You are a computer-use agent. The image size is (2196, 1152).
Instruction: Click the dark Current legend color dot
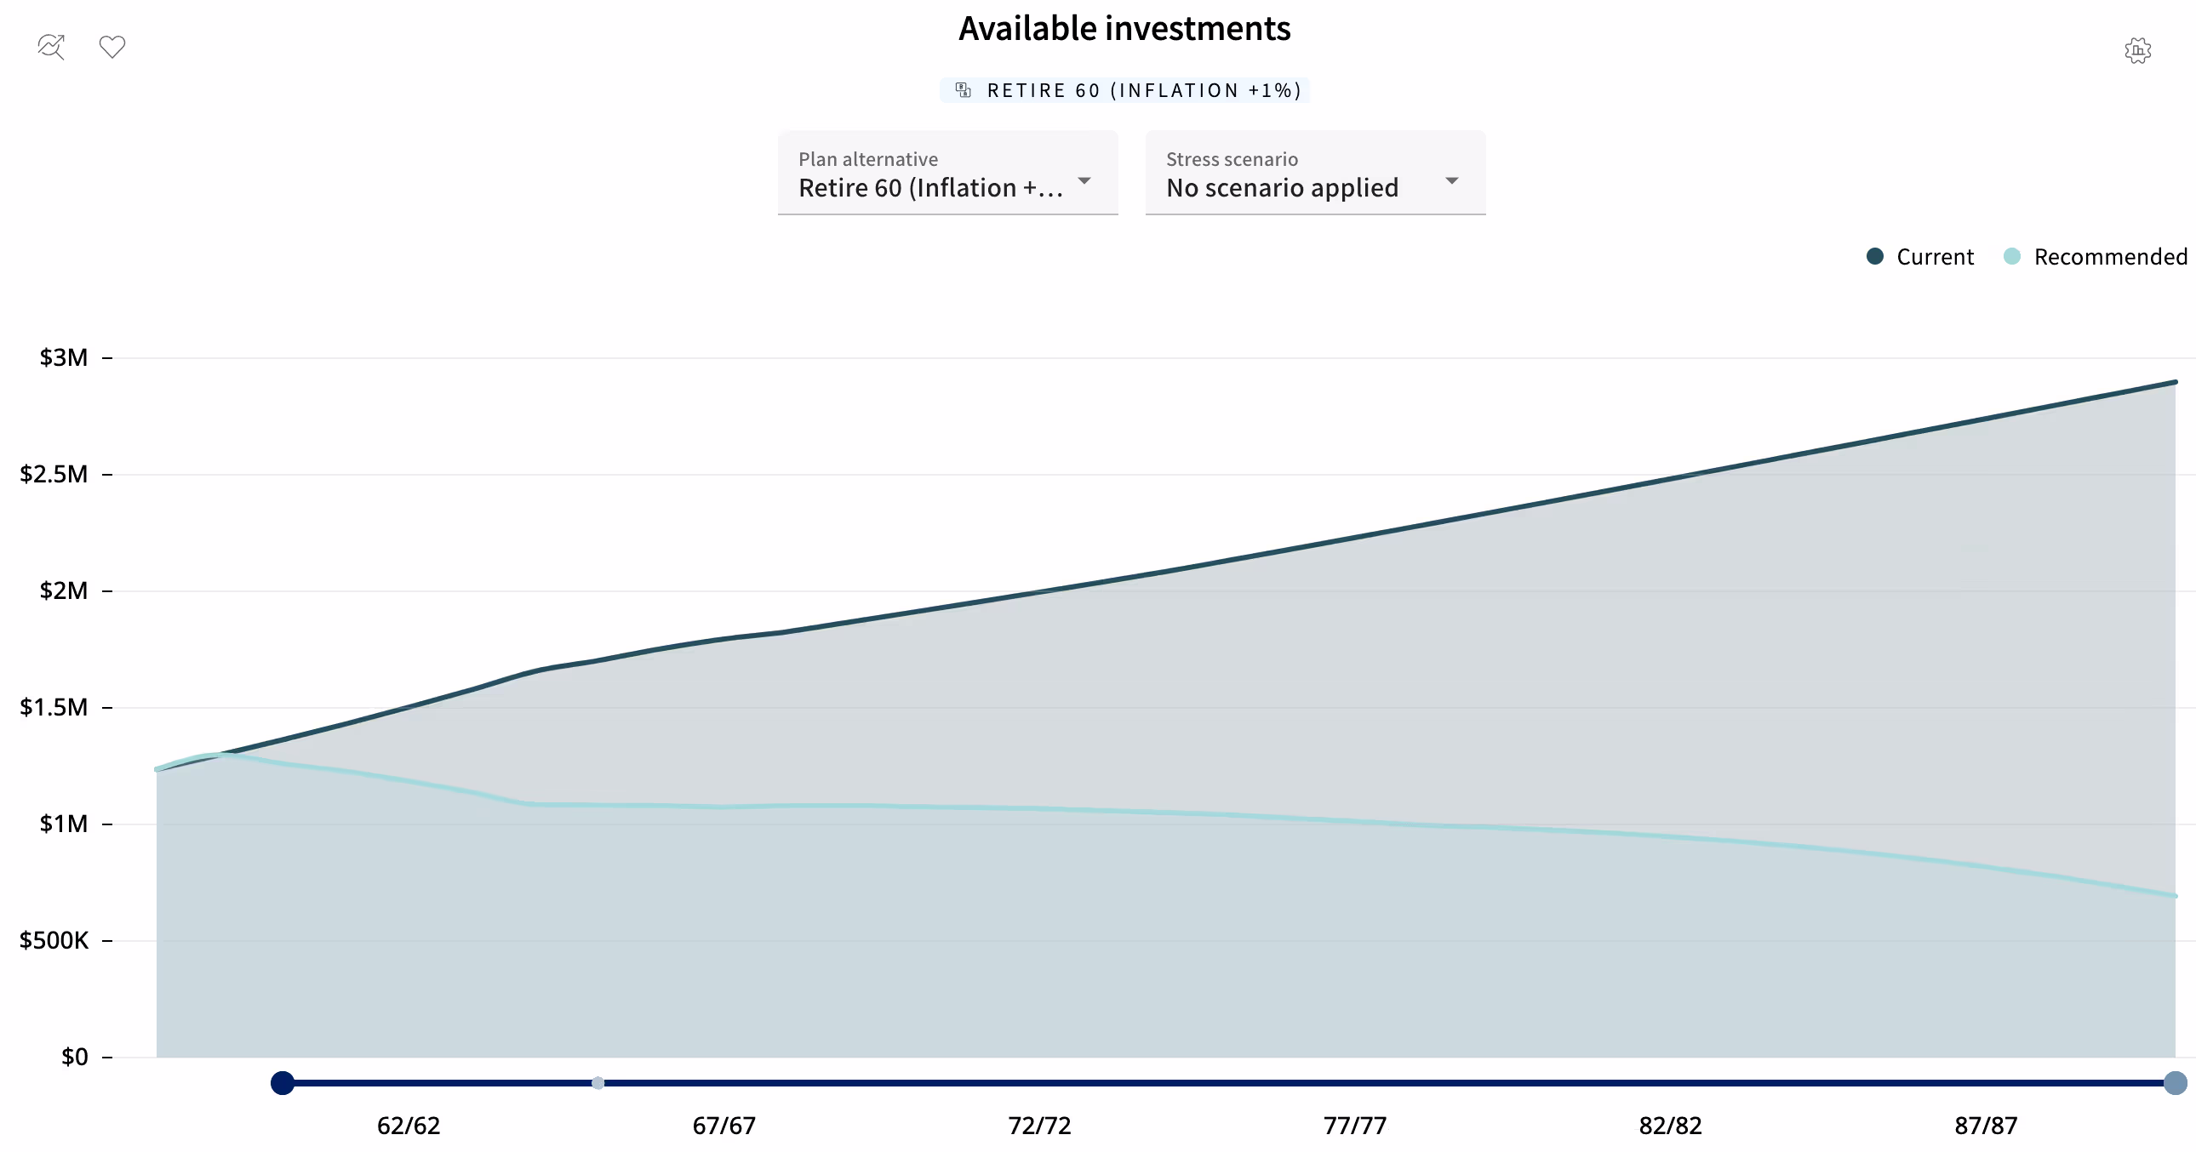point(1874,256)
